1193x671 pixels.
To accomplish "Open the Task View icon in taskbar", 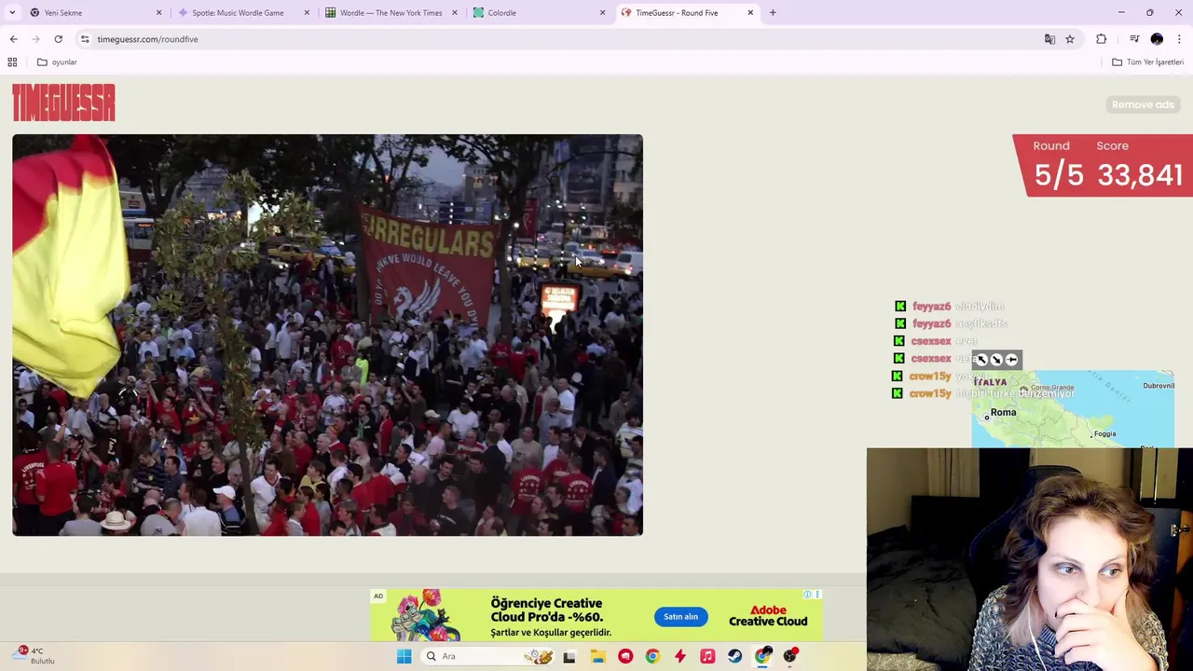I will coord(569,656).
